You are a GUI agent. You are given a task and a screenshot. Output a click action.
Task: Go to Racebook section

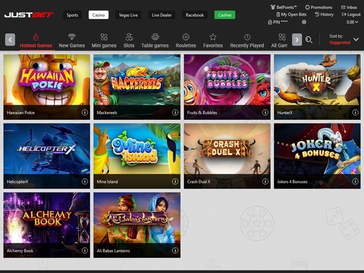tap(194, 15)
